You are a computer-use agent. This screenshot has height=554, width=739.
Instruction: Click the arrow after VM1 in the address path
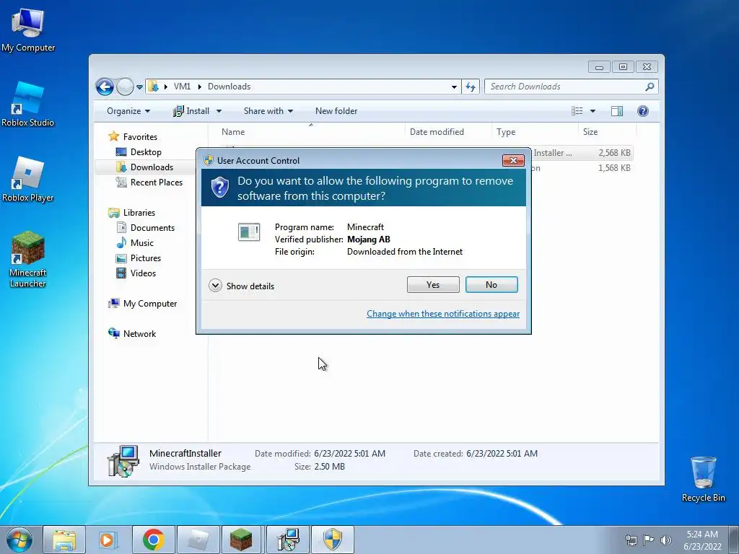coord(200,87)
